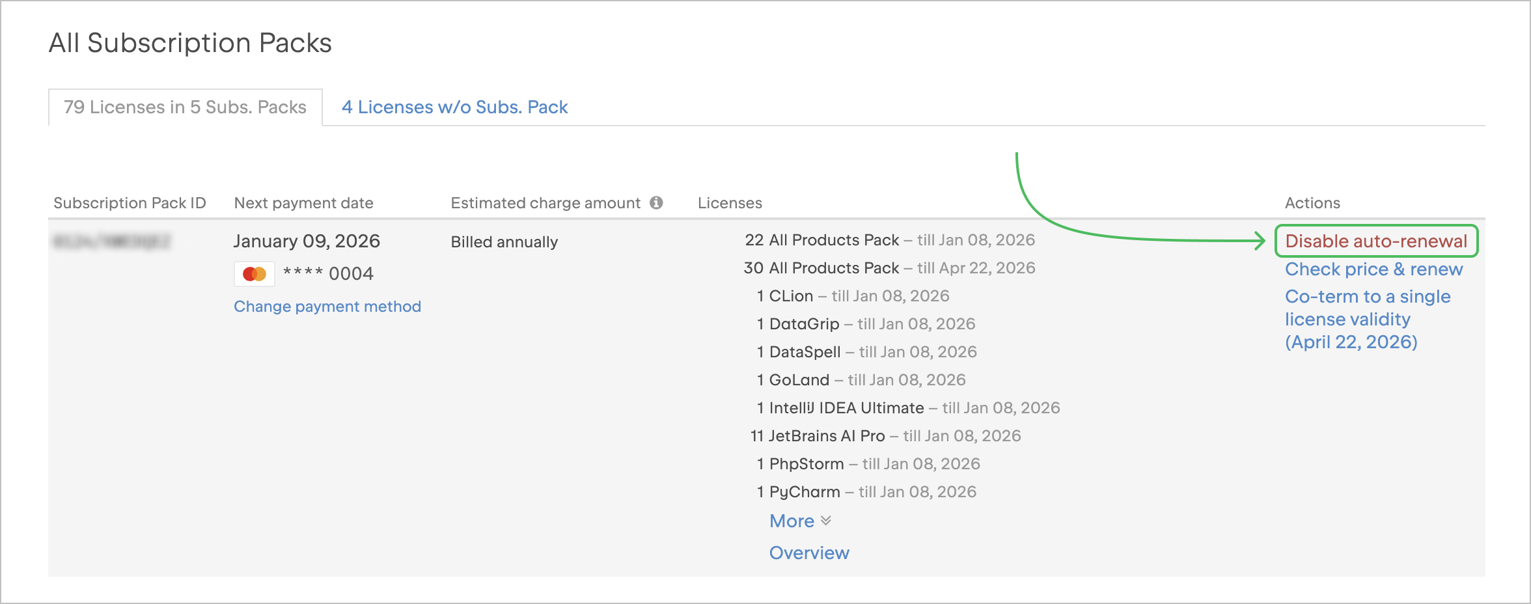Viewport: 1531px width, 604px height.
Task: Expand the More licenses list
Action: click(792, 520)
